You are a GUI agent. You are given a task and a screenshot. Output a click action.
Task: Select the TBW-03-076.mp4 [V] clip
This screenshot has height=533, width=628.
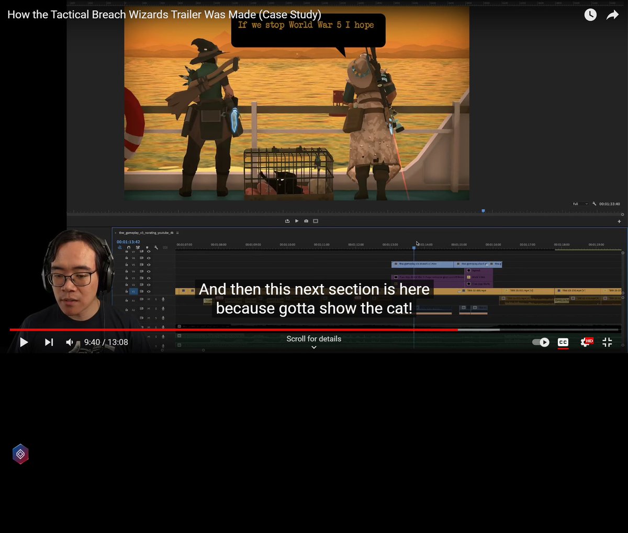pyautogui.click(x=578, y=291)
